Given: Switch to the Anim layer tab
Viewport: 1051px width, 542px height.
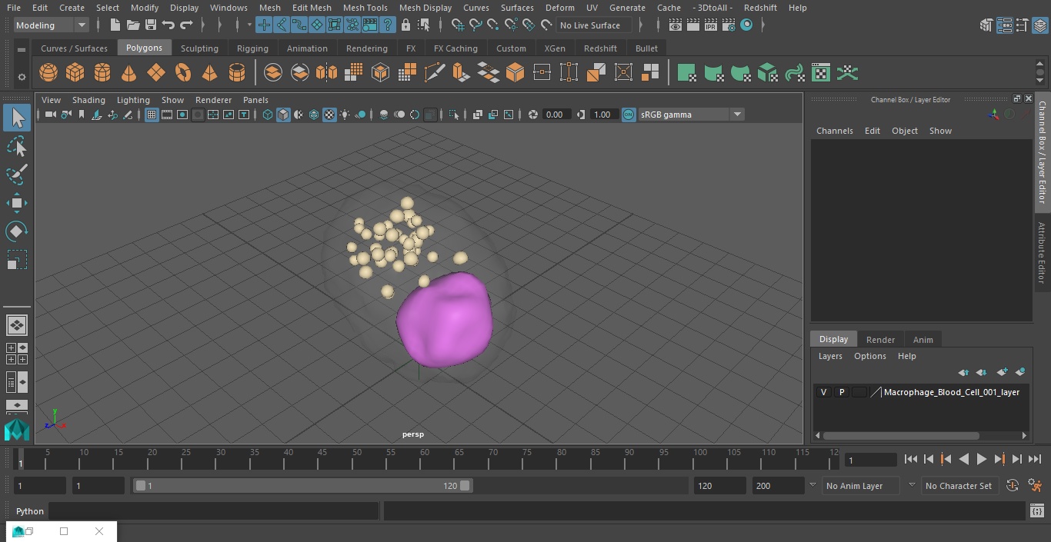Looking at the screenshot, I should (x=923, y=340).
